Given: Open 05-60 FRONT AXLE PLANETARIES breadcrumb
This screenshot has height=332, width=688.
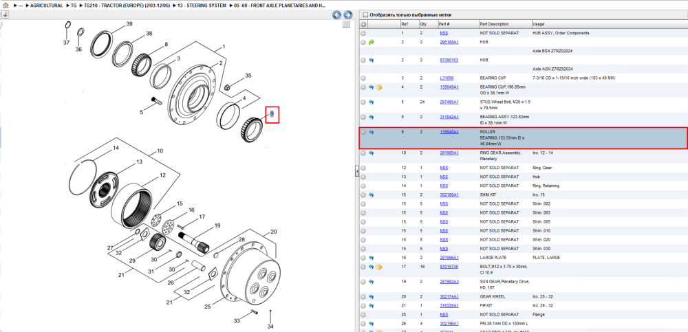Looking at the screenshot, I should 280,5.
